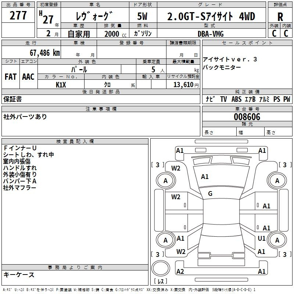Select the displacement value 2000 cc
294x294 pixels.
115,34
